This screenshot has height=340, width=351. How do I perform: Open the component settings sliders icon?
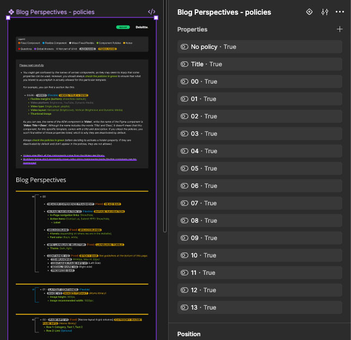(x=325, y=12)
